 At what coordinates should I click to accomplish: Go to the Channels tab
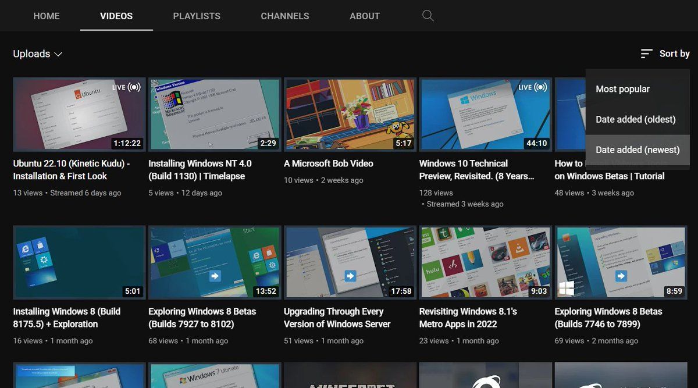(x=285, y=16)
